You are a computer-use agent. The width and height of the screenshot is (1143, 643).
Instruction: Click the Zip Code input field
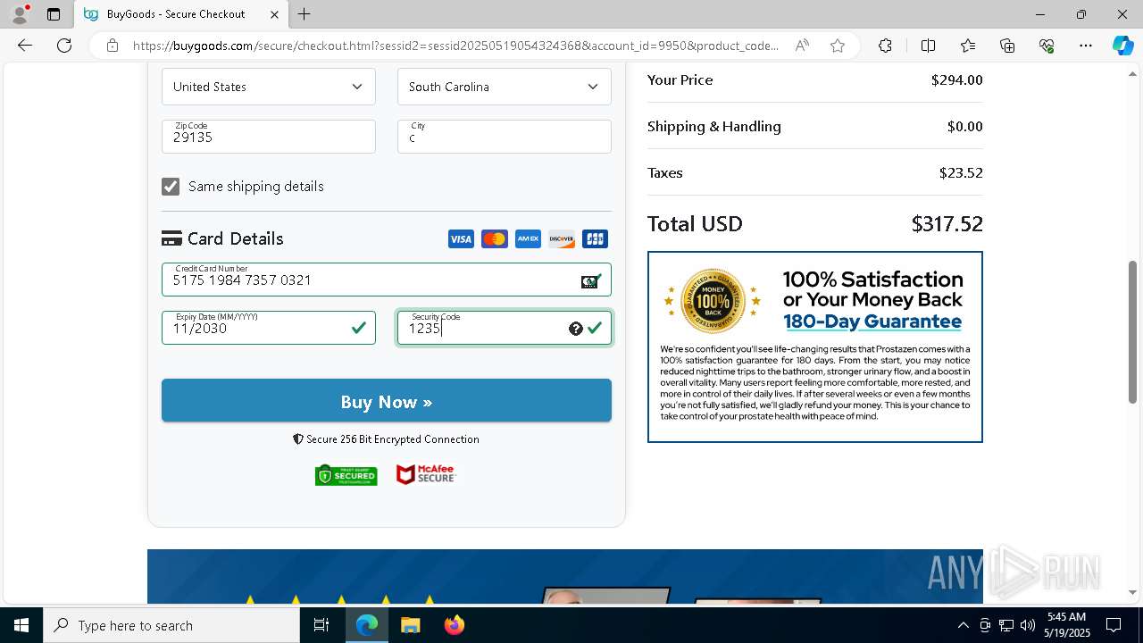(x=269, y=137)
